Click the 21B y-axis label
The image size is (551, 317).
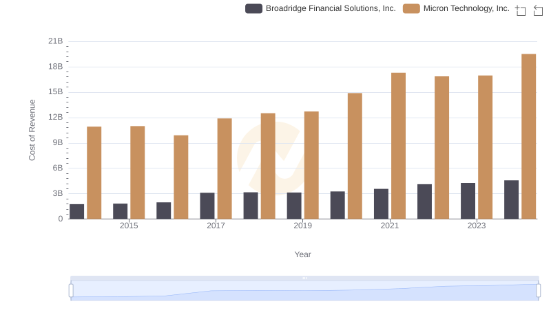point(56,41)
